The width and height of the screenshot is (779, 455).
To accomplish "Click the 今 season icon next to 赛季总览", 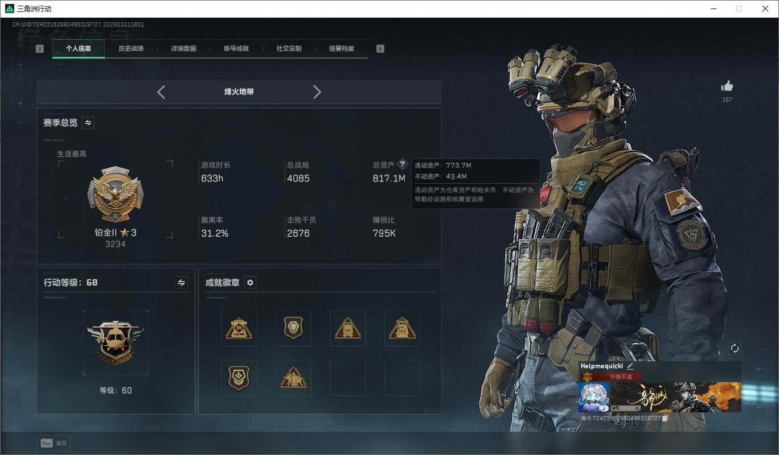I will pyautogui.click(x=88, y=122).
